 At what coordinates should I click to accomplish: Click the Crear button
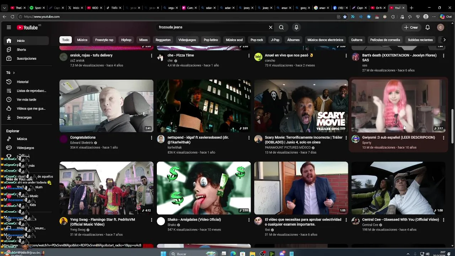(411, 27)
